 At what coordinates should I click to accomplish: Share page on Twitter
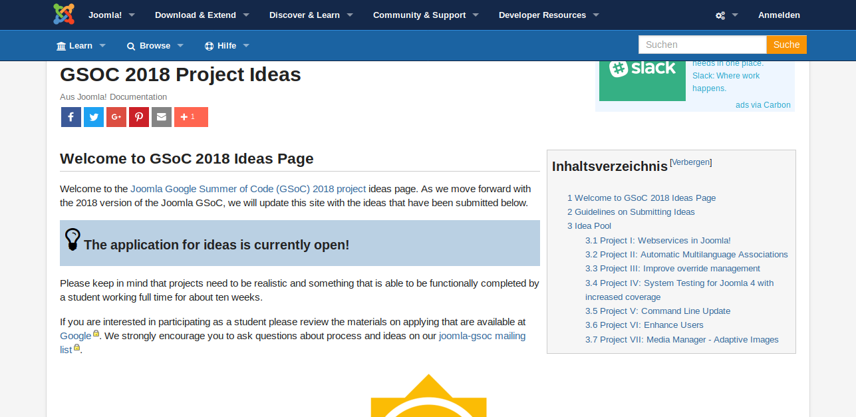coord(94,117)
